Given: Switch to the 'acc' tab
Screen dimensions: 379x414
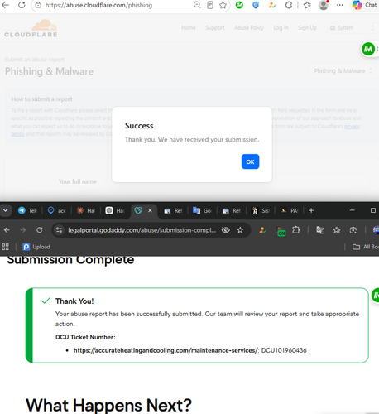Looking at the screenshot, I should point(56,210).
